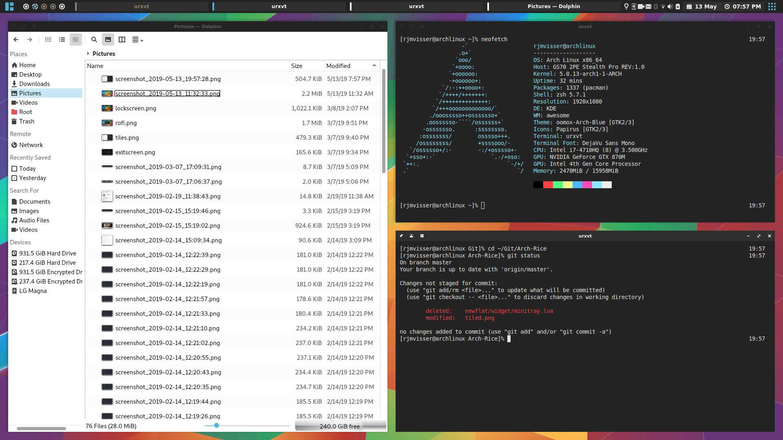Switch to the first urxvt taskbar tab

[142, 6]
